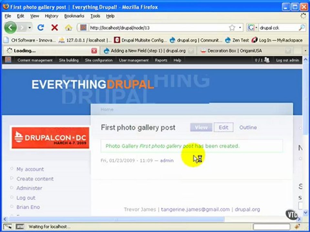Open the Help item in admin menu
The image size is (310, 232).
pos(177,60)
